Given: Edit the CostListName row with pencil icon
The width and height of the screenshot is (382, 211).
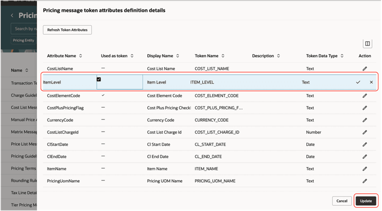Looking at the screenshot, I should pos(365,69).
